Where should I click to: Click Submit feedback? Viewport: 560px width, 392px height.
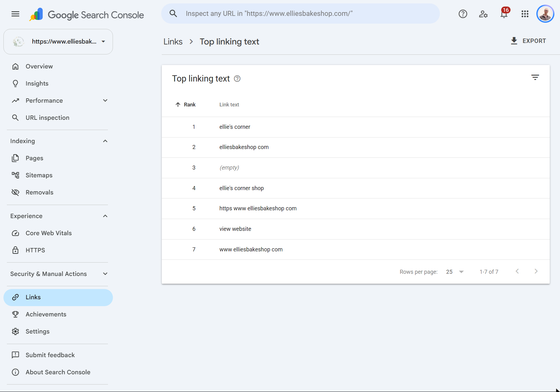pyautogui.click(x=58, y=355)
